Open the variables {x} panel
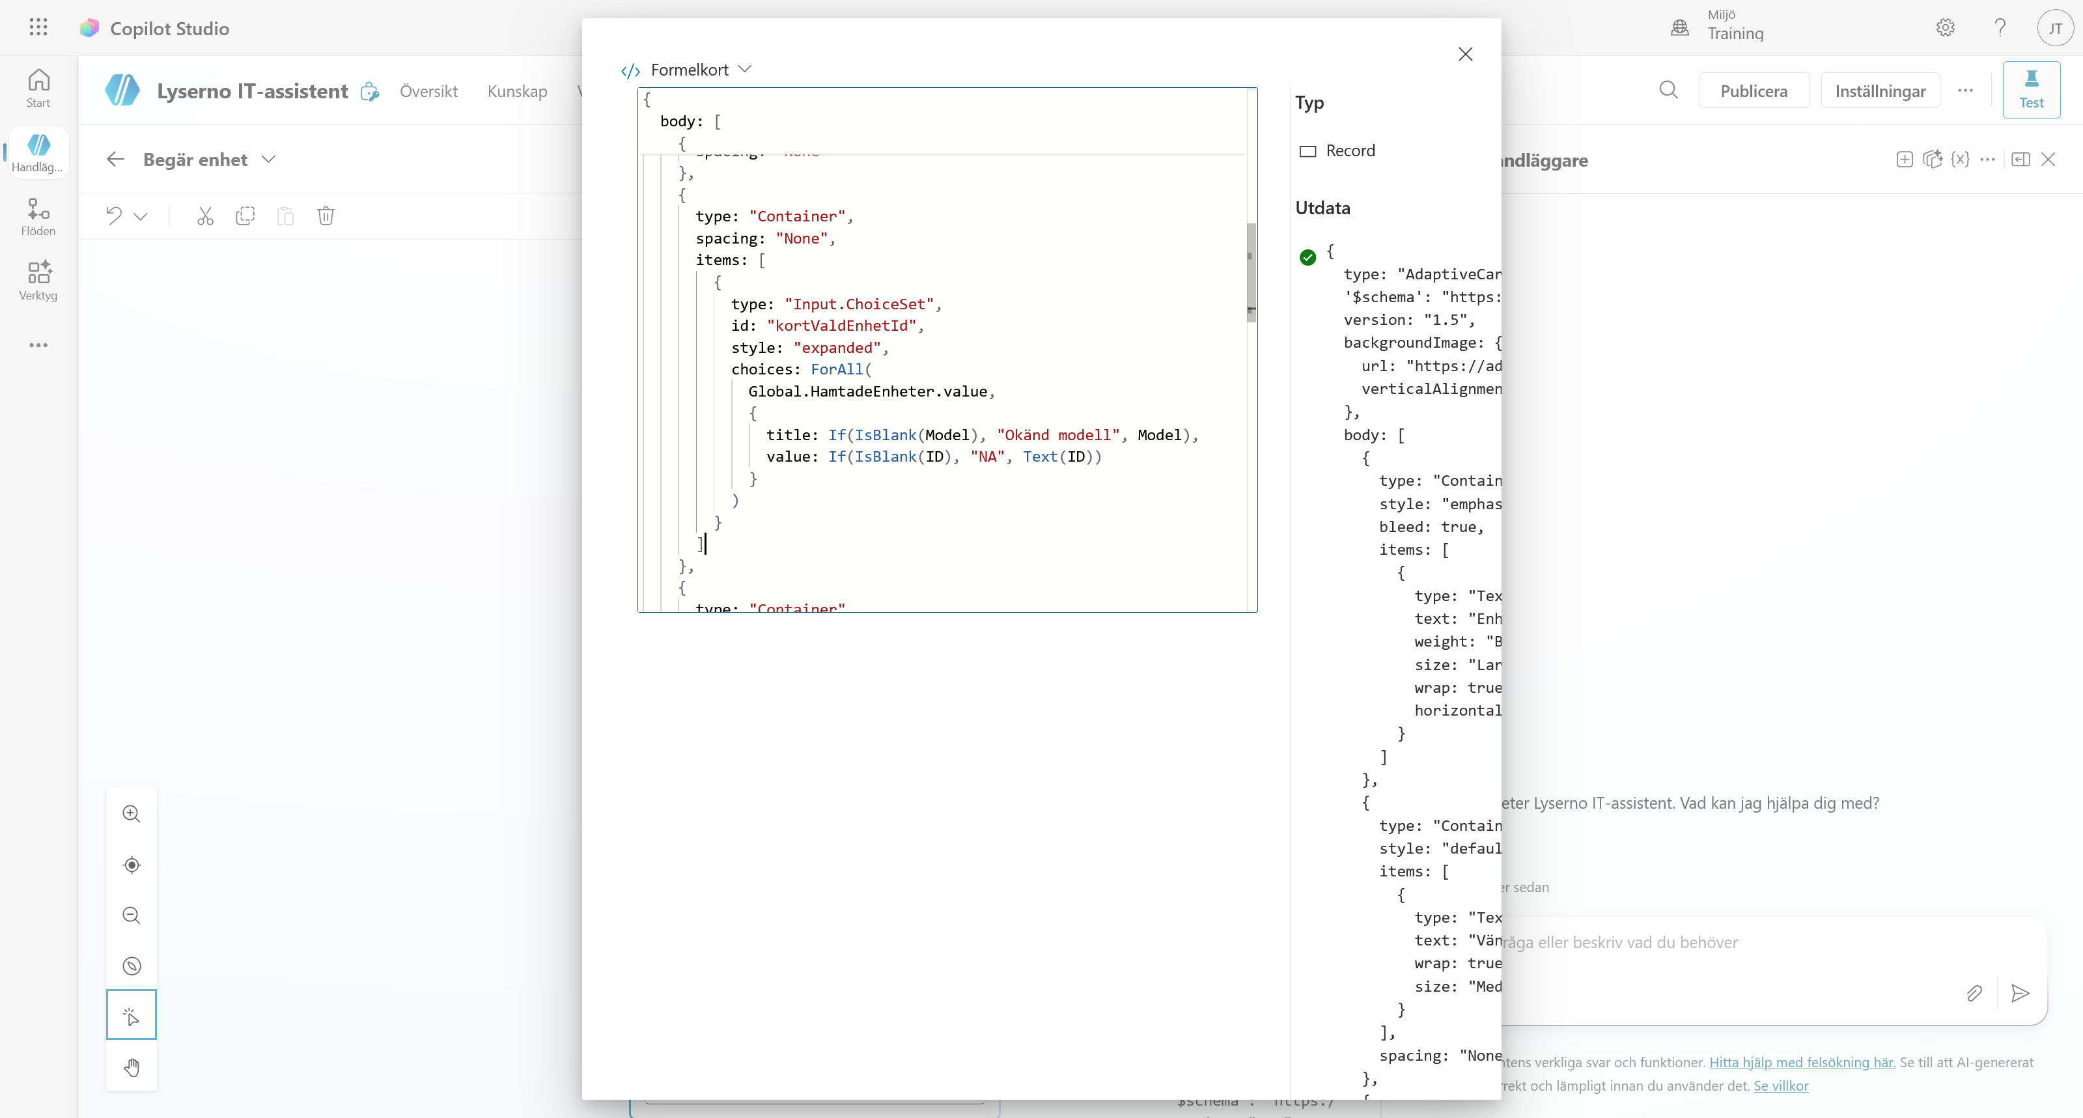The height and width of the screenshot is (1118, 2083). (x=1960, y=160)
